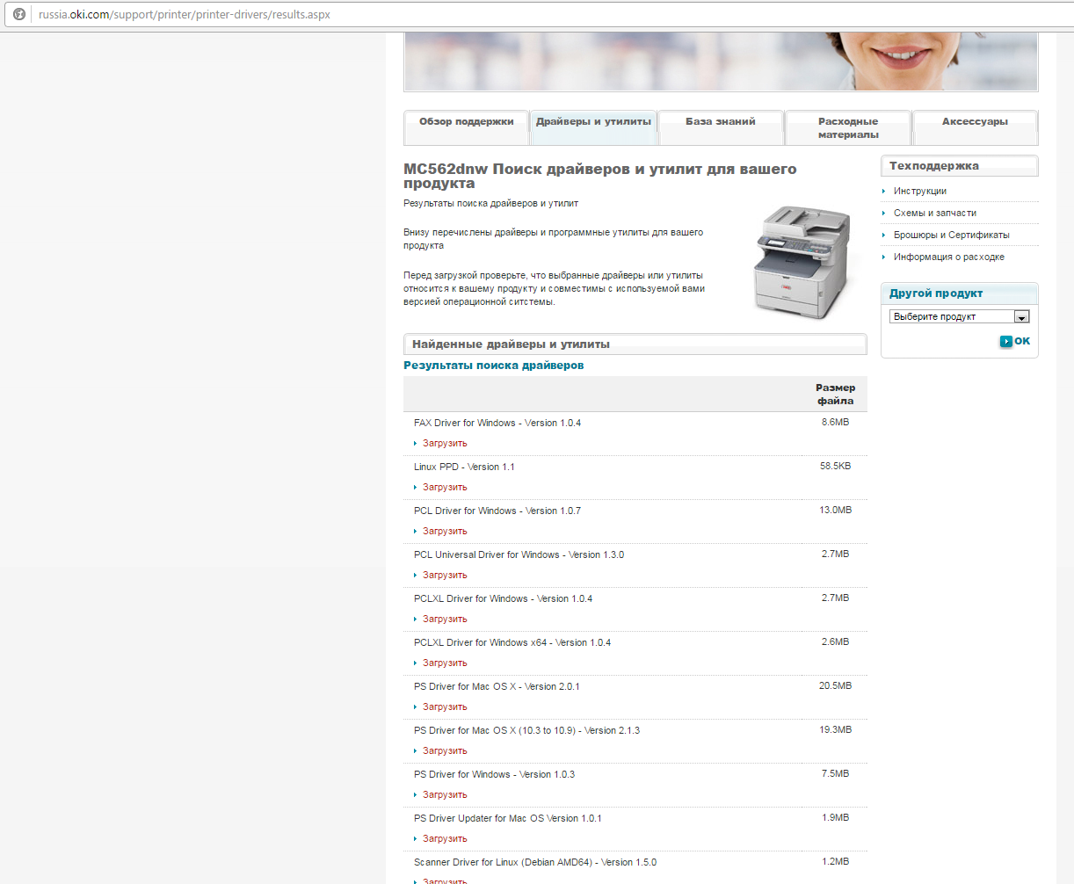Click the 13.0MB file size value
The image size is (1074, 884).
tap(835, 510)
